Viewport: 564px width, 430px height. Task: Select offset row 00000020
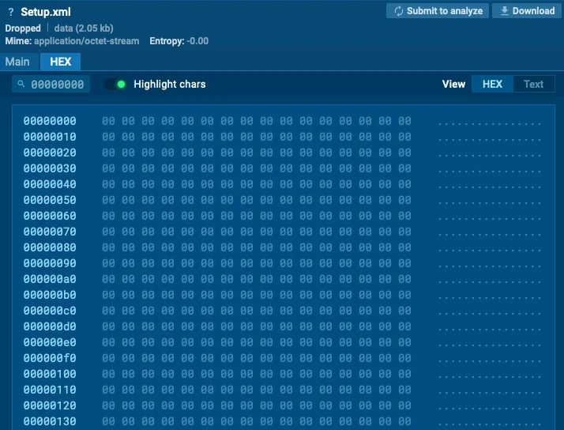tap(50, 153)
